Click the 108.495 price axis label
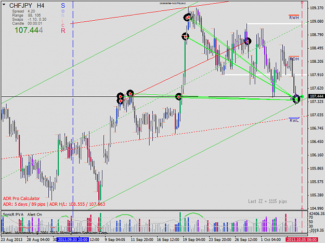The width and height of the screenshot is (325, 243). 317,48
